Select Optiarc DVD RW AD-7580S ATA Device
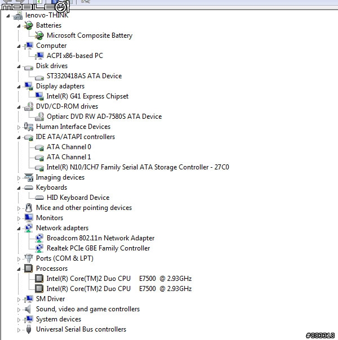 pos(104,117)
